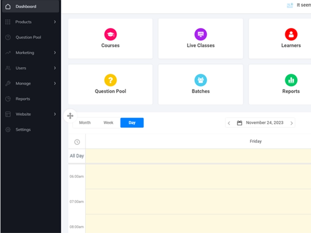Expand the Manage submenu chevron
The image size is (311, 233).
[x=55, y=83]
